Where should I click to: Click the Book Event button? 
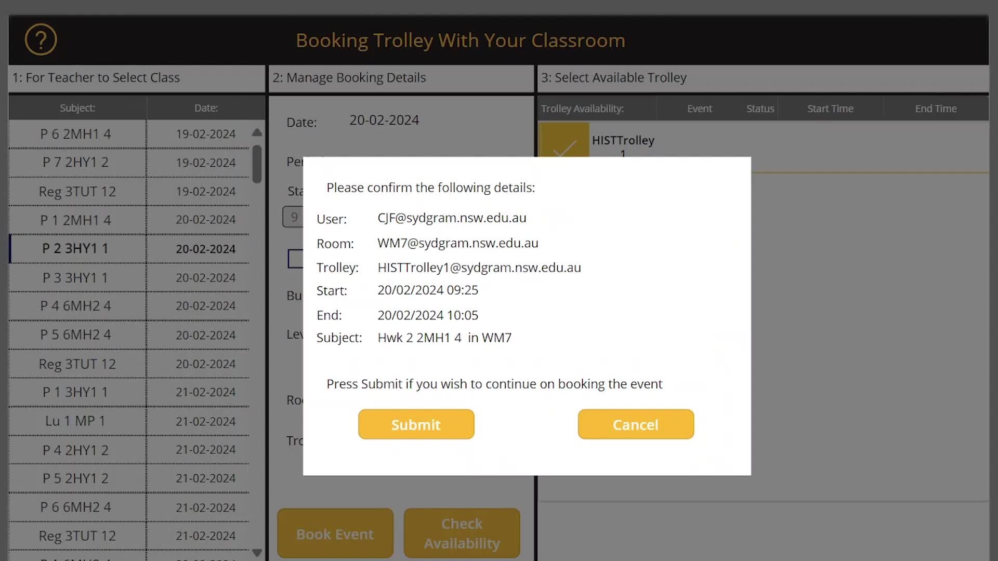[335, 534]
